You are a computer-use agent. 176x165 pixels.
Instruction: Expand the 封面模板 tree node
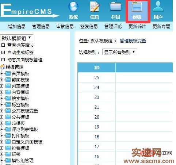tap(1, 80)
